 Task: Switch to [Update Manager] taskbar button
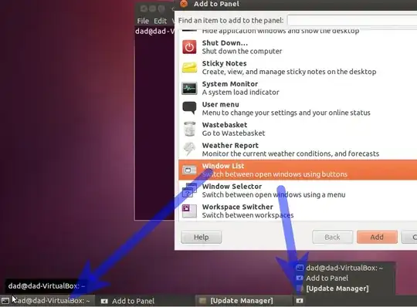click(x=243, y=301)
